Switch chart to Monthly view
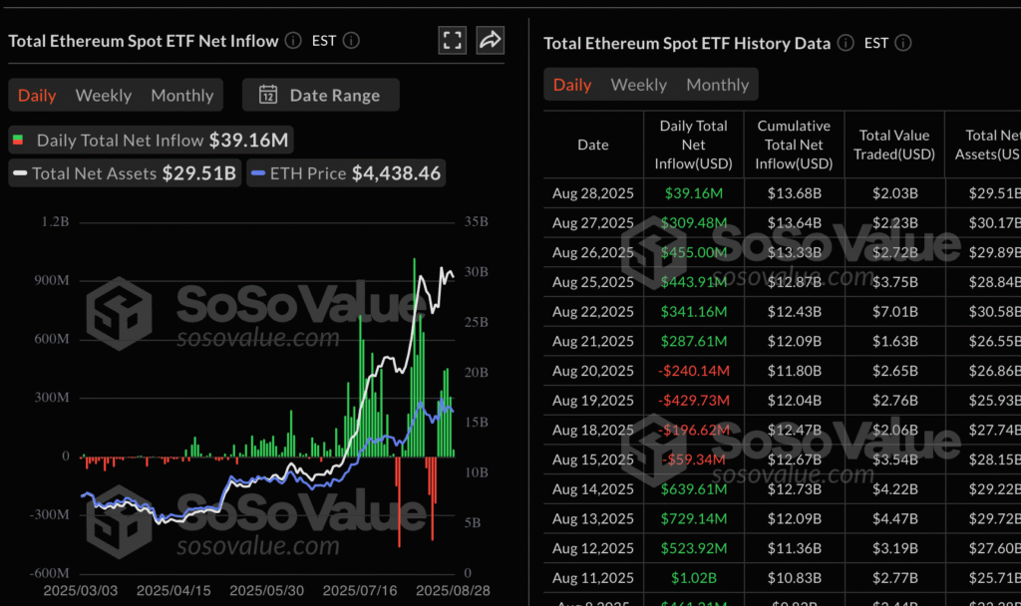Image resolution: width=1021 pixels, height=606 pixels. [x=182, y=96]
